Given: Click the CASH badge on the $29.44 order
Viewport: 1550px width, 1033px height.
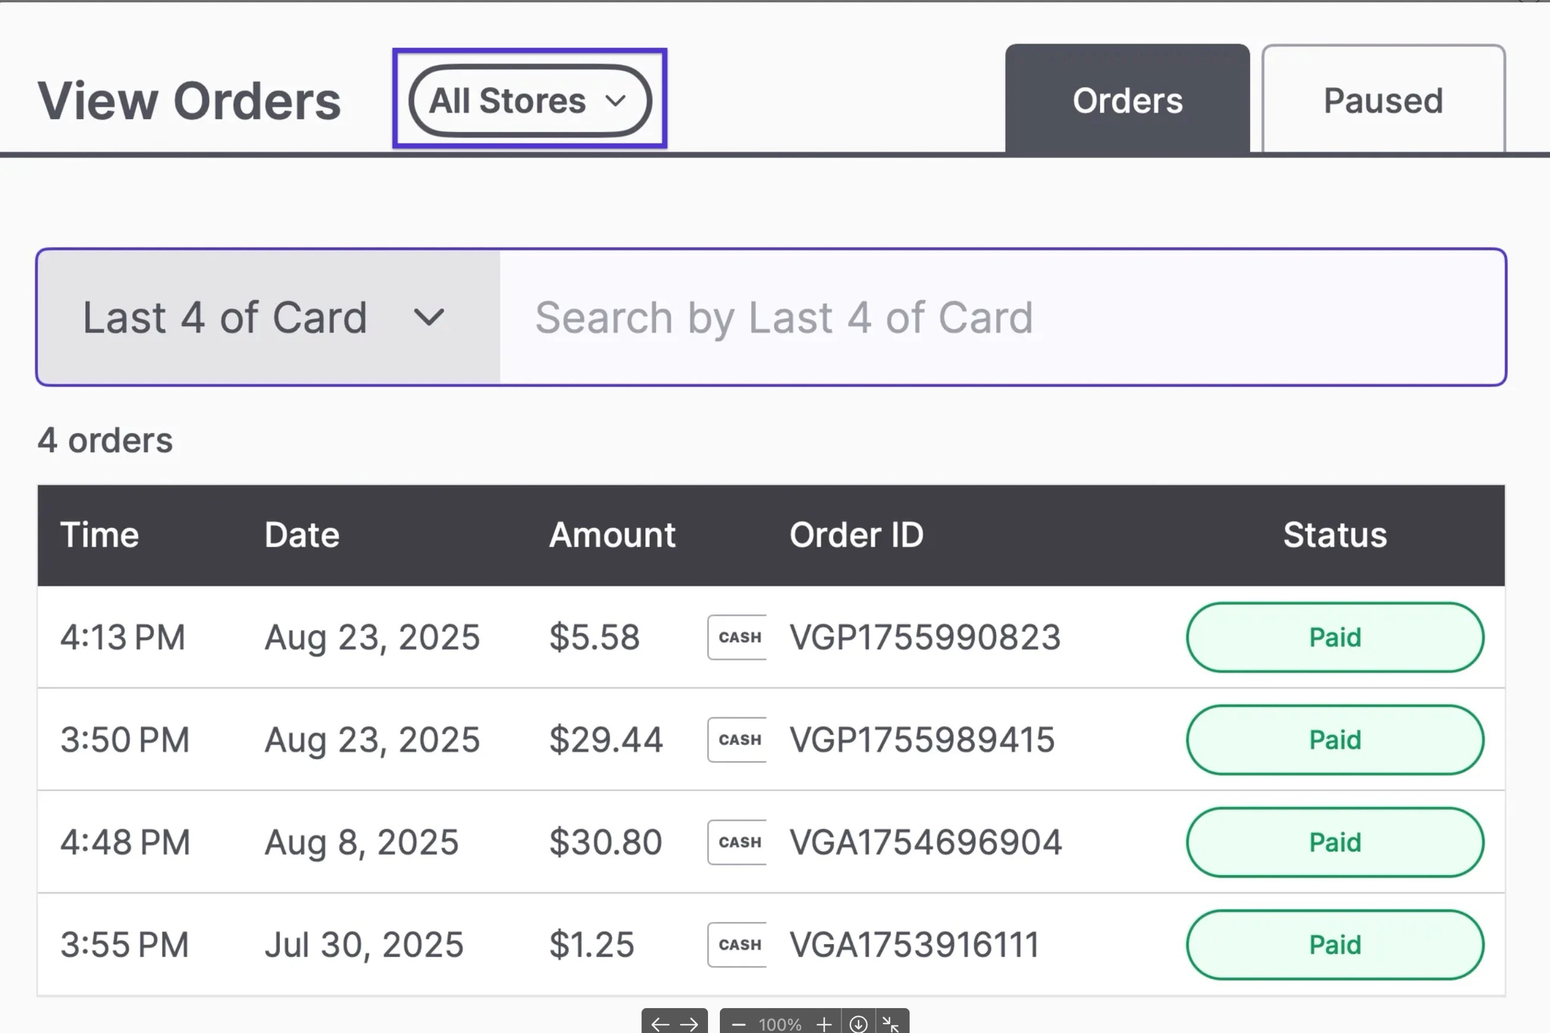Looking at the screenshot, I should 736,739.
